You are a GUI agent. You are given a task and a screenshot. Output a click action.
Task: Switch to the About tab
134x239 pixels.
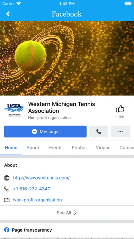tap(33, 148)
